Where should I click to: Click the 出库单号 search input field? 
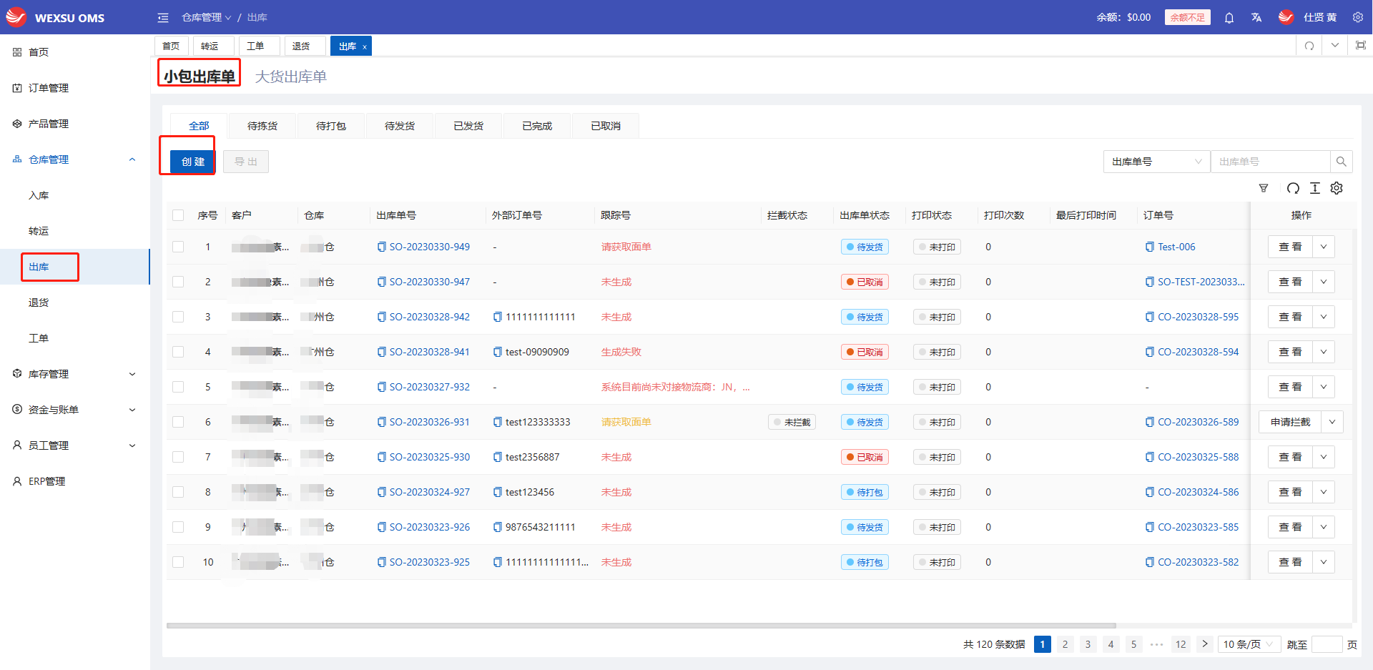point(1270,162)
